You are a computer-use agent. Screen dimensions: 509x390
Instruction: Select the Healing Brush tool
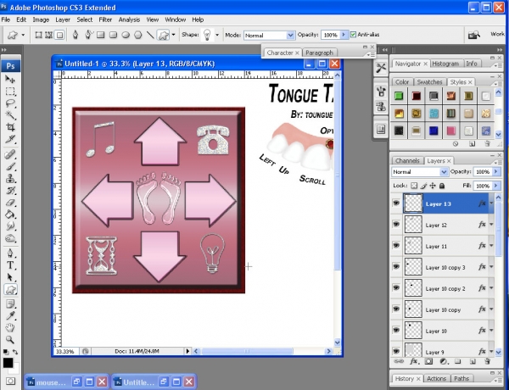[10, 154]
